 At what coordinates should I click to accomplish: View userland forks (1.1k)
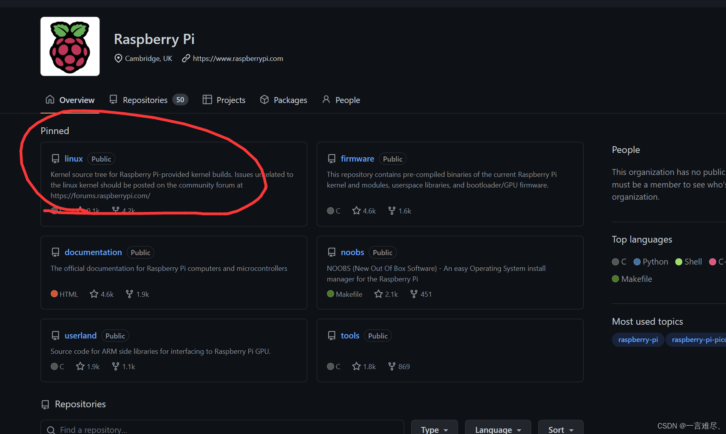pos(124,366)
